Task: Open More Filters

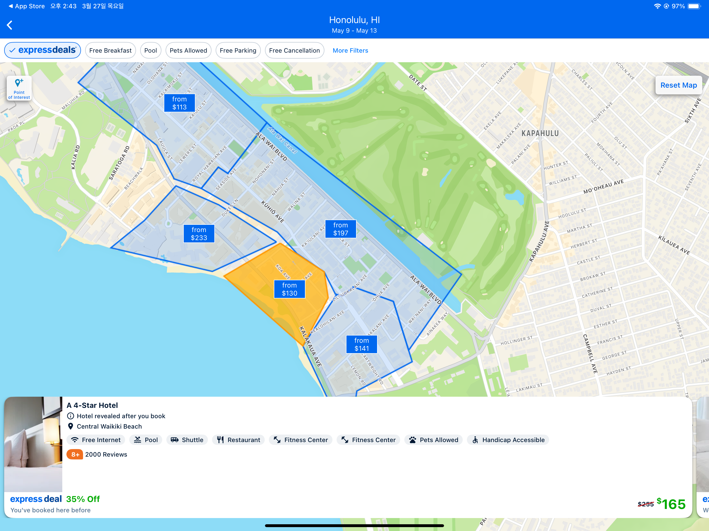Action: tap(350, 50)
